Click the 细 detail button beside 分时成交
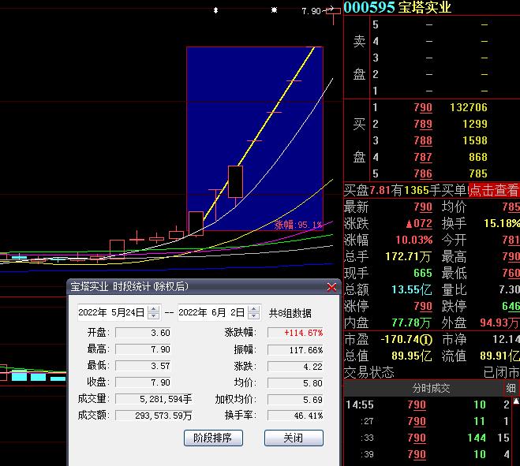 (x=511, y=388)
